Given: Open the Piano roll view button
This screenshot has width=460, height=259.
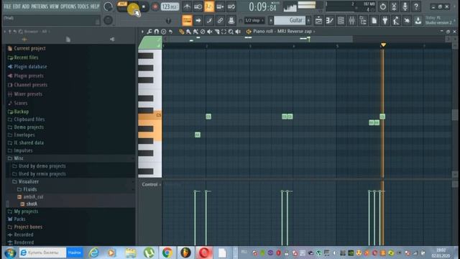Looking at the screenshot, I should 330,21.
